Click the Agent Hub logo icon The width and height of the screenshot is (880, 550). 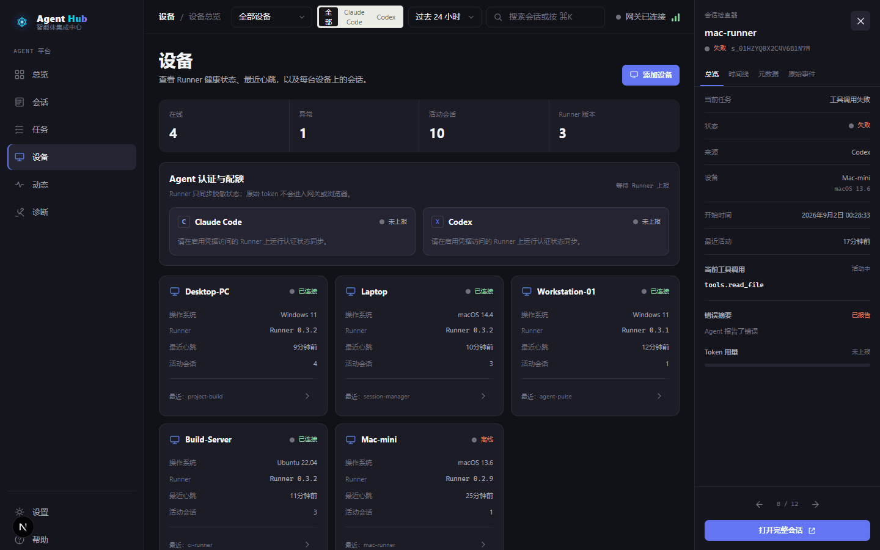point(22,22)
